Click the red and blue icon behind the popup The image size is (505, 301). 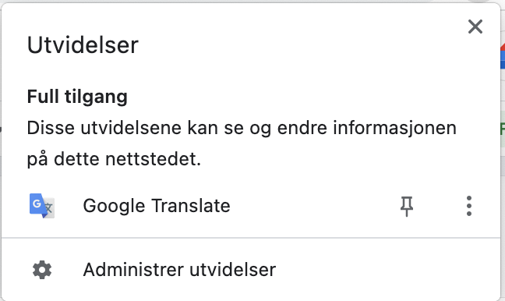point(503,56)
